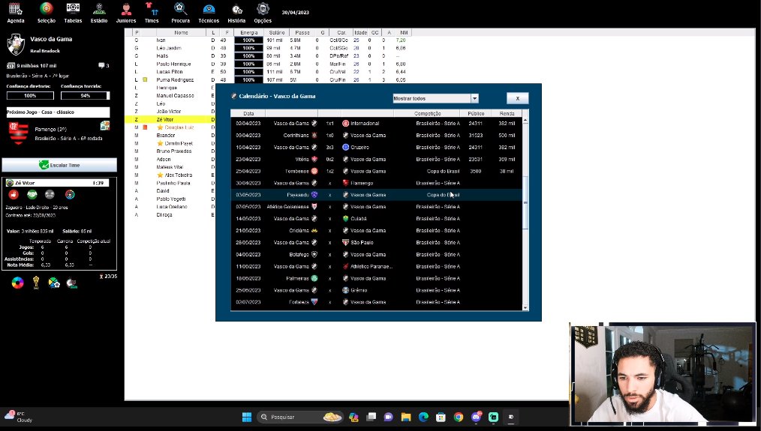This screenshot has height=431, width=761.
Task: Click the green handshake icon for Zé Vitor
Action: click(x=32, y=194)
